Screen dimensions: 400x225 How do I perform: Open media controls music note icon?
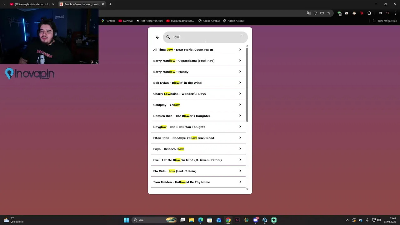coord(380,13)
